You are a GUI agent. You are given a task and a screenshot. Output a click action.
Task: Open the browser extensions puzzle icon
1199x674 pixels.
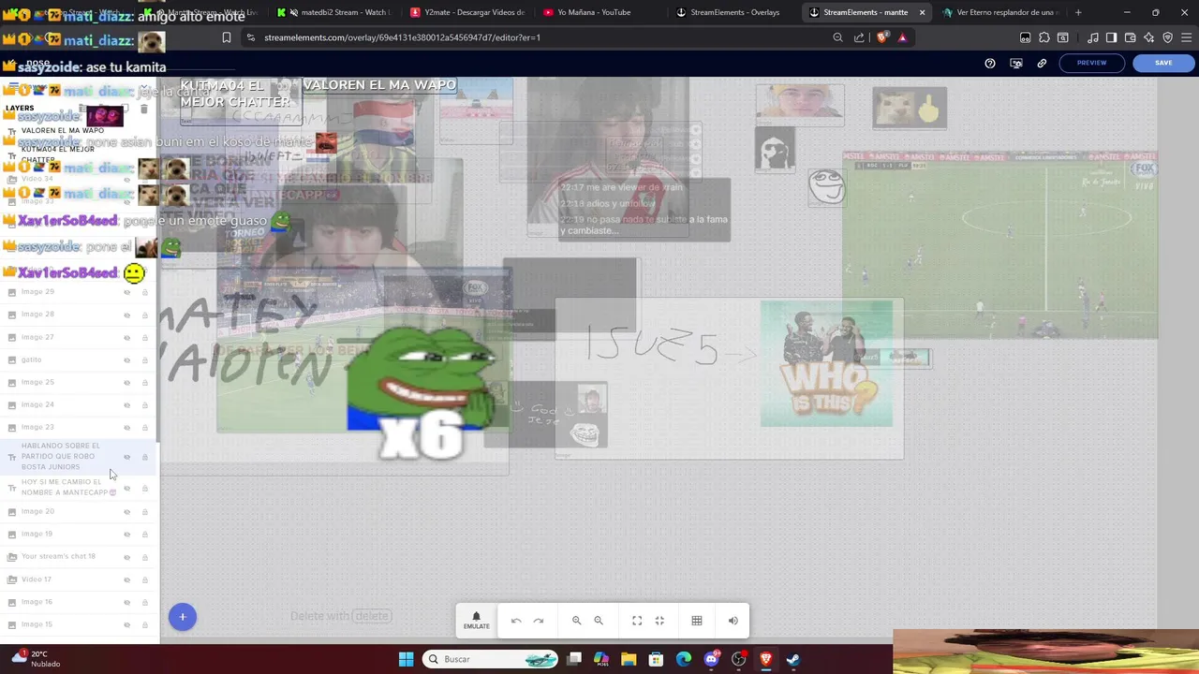[x=1044, y=37]
